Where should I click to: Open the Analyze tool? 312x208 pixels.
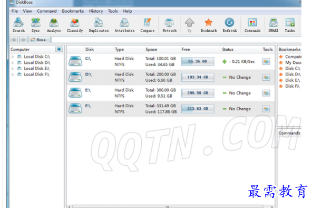click(x=54, y=25)
